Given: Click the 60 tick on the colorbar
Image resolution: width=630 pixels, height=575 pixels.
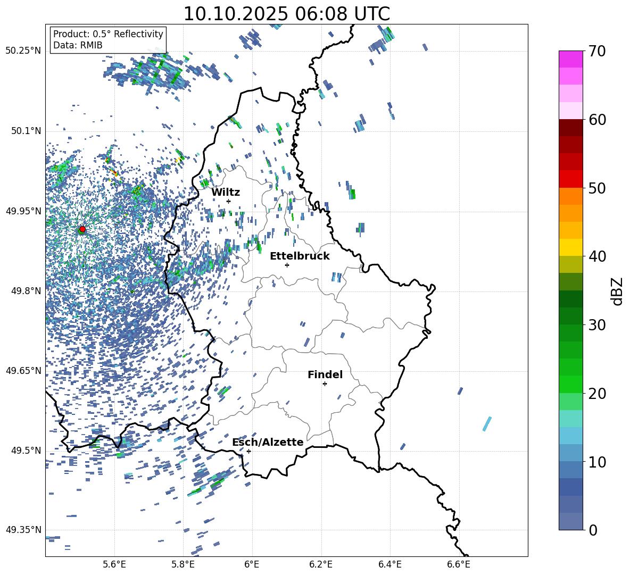Looking at the screenshot, I should 596,120.
